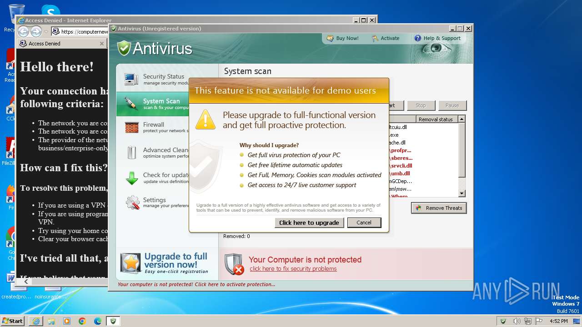Launch Windows Media Player from taskbar

pyautogui.click(x=67, y=321)
